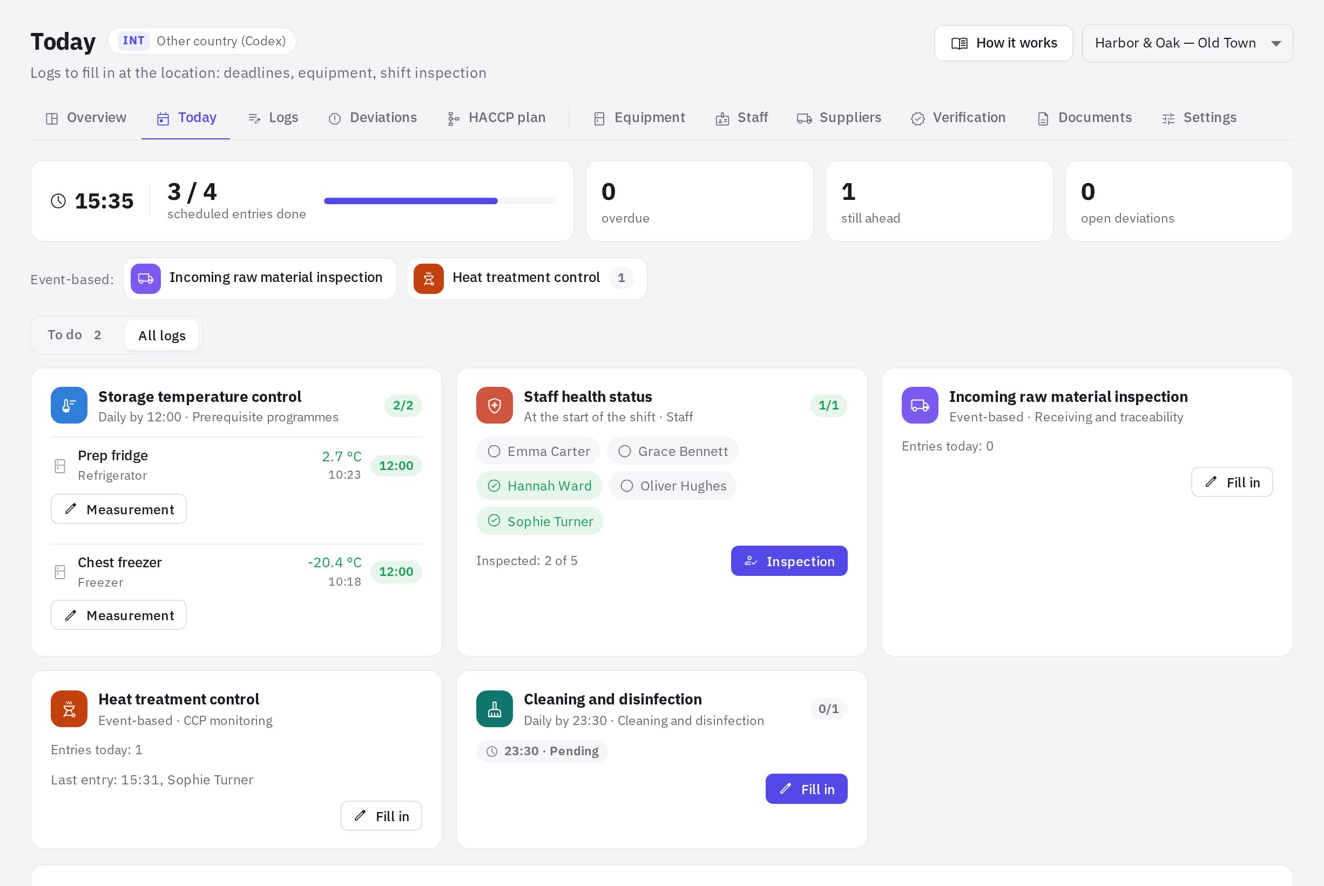Click the Settings sliders icon
The height and width of the screenshot is (886, 1324).
point(1168,119)
